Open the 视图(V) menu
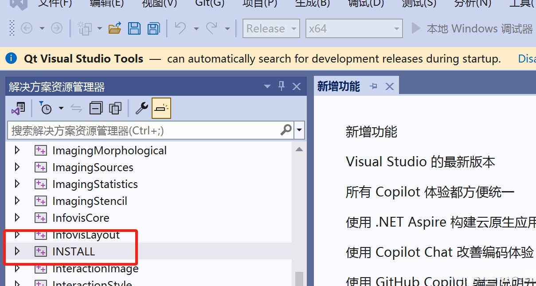536x286 pixels. click(159, 4)
